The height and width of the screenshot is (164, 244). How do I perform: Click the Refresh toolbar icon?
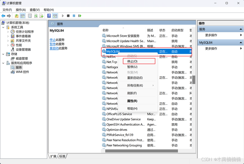tap(36, 16)
